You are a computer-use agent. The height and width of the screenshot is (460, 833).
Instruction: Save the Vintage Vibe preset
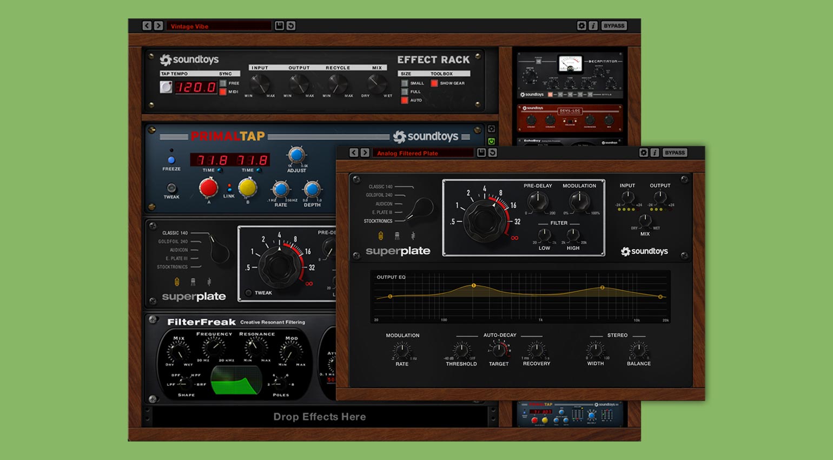(x=279, y=25)
